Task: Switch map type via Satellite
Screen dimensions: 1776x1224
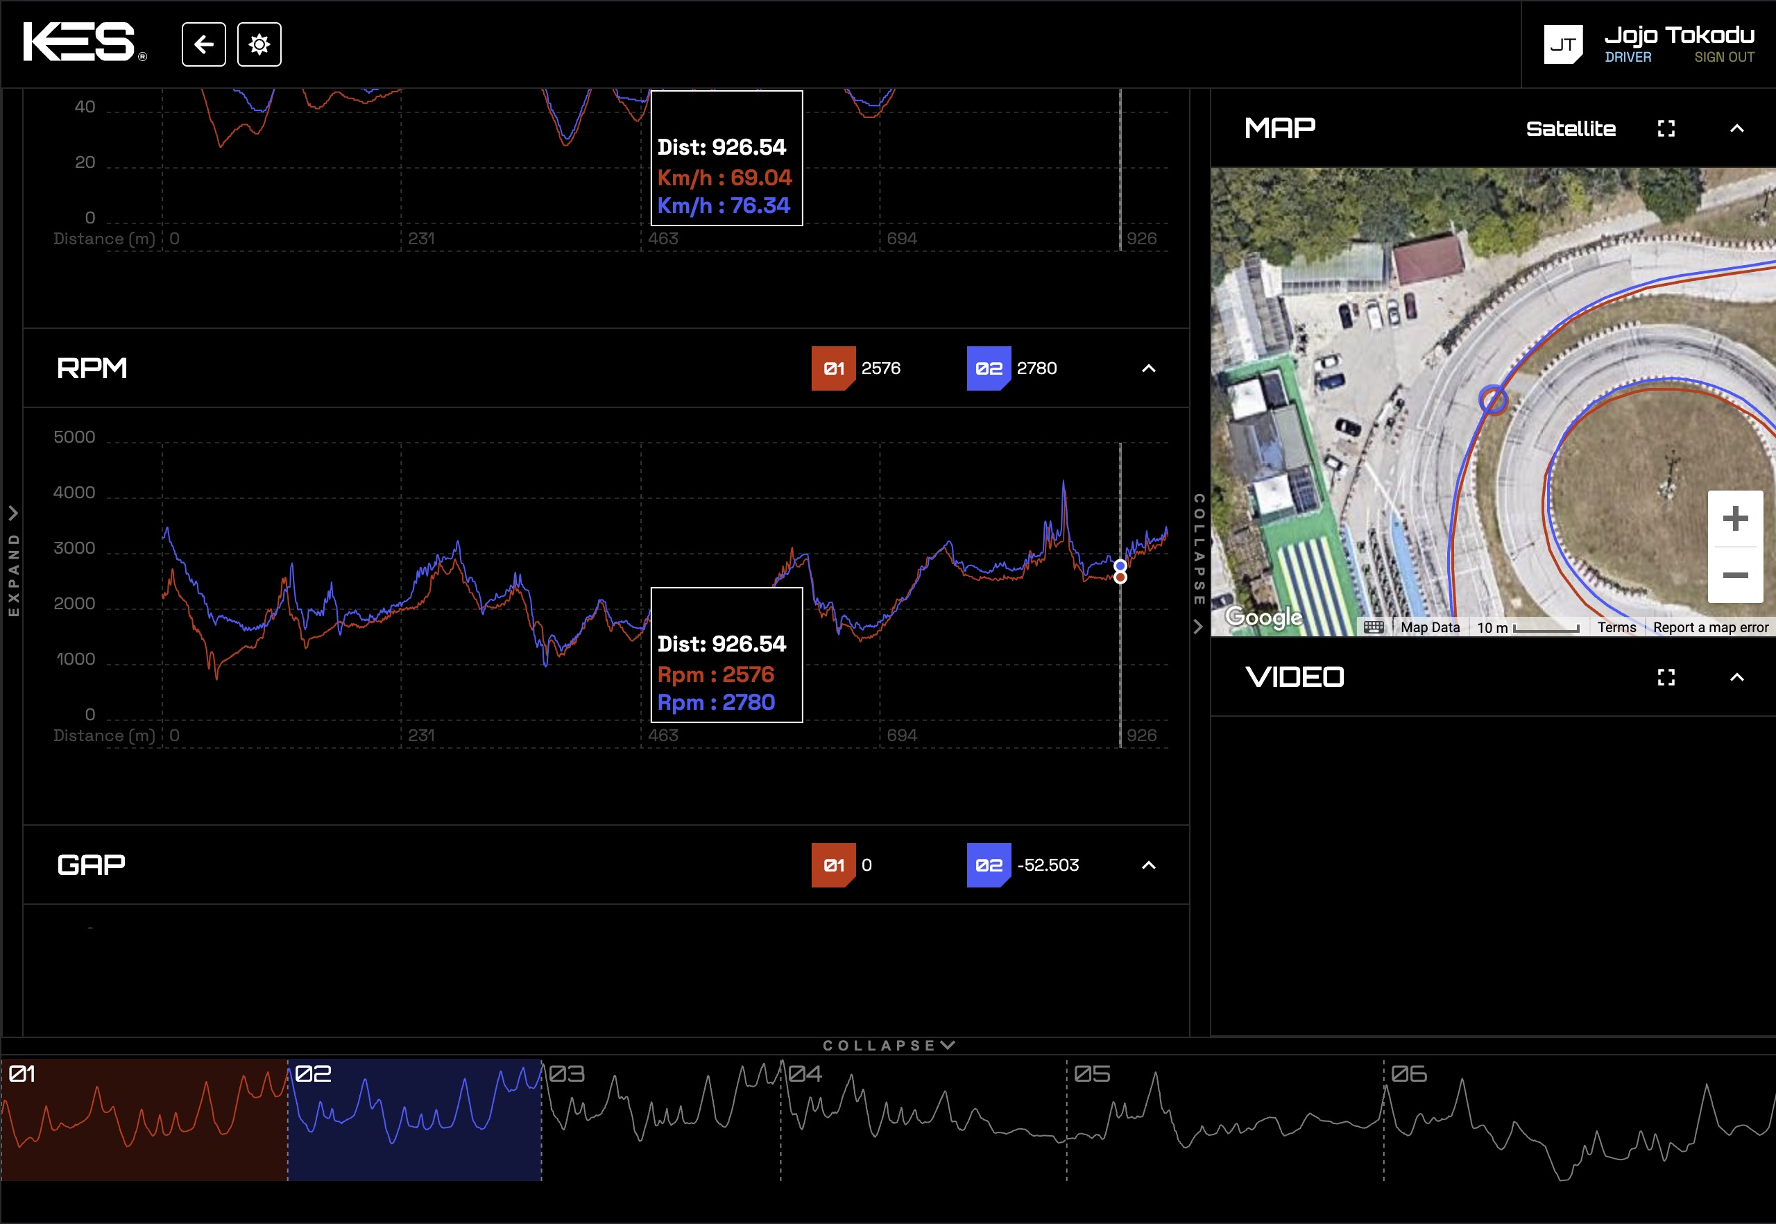Action: 1571,129
